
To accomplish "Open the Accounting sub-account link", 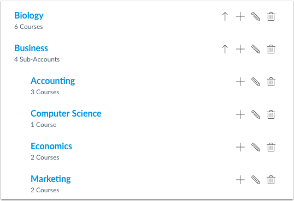I will (53, 81).
